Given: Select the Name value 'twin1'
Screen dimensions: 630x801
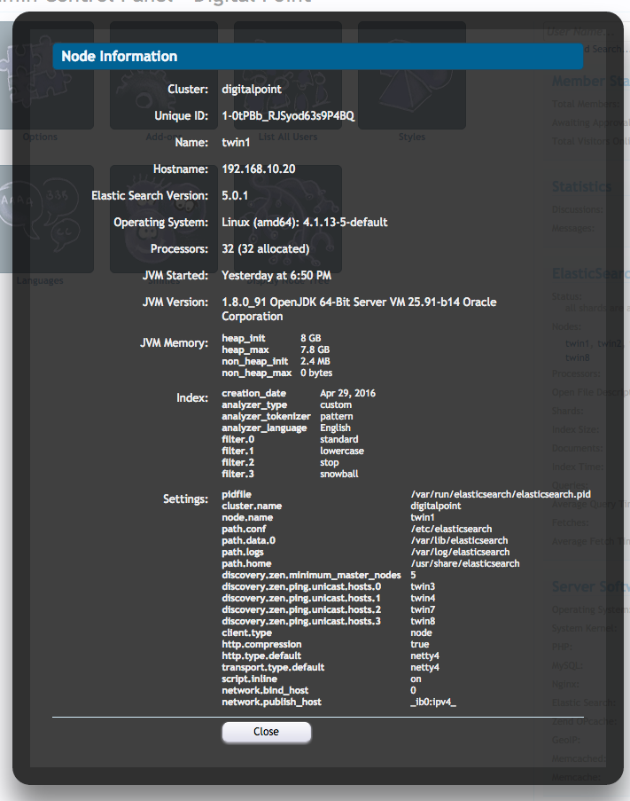Looking at the screenshot, I should click(x=236, y=142).
